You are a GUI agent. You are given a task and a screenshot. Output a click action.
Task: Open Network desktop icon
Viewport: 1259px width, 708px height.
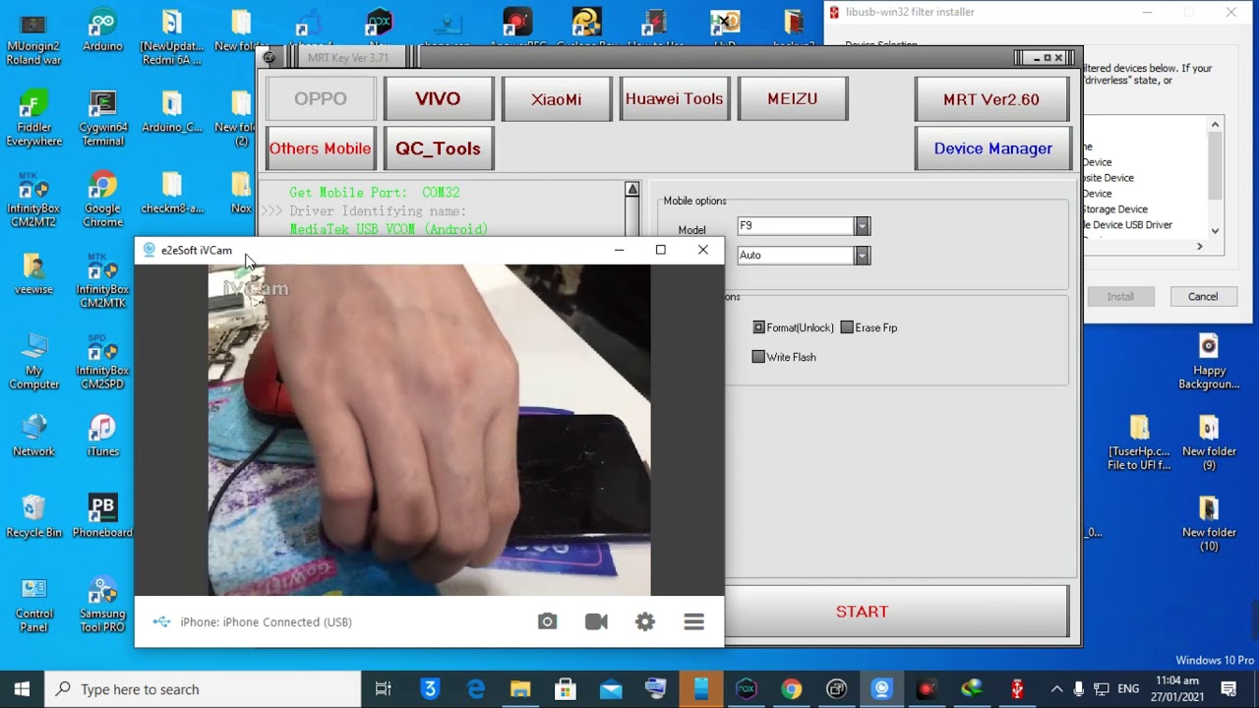[33, 436]
